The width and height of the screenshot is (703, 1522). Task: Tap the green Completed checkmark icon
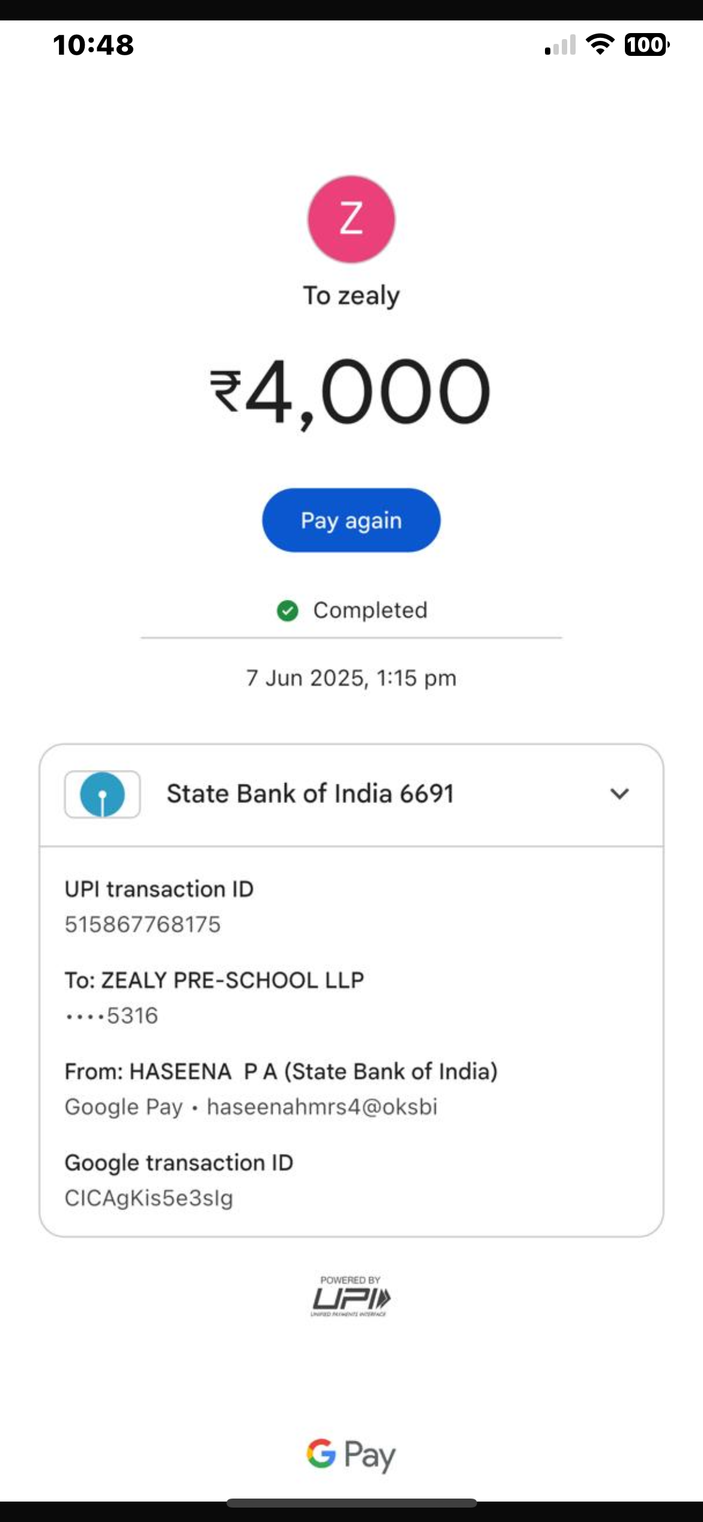coord(287,611)
